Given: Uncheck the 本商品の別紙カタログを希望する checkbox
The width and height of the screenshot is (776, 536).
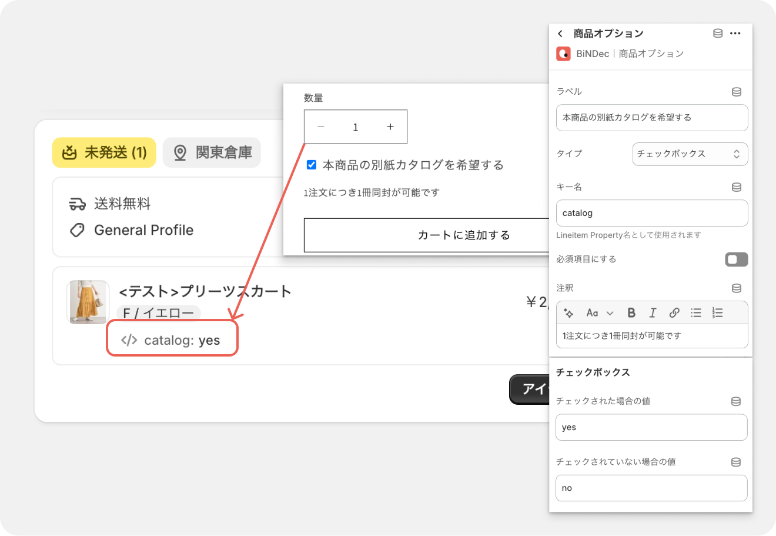Looking at the screenshot, I should pos(312,165).
